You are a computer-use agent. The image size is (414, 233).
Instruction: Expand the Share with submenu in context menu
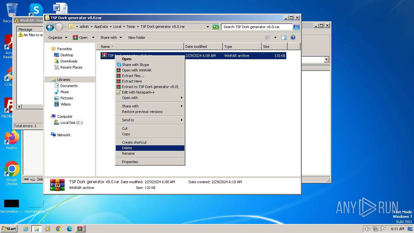(x=150, y=106)
